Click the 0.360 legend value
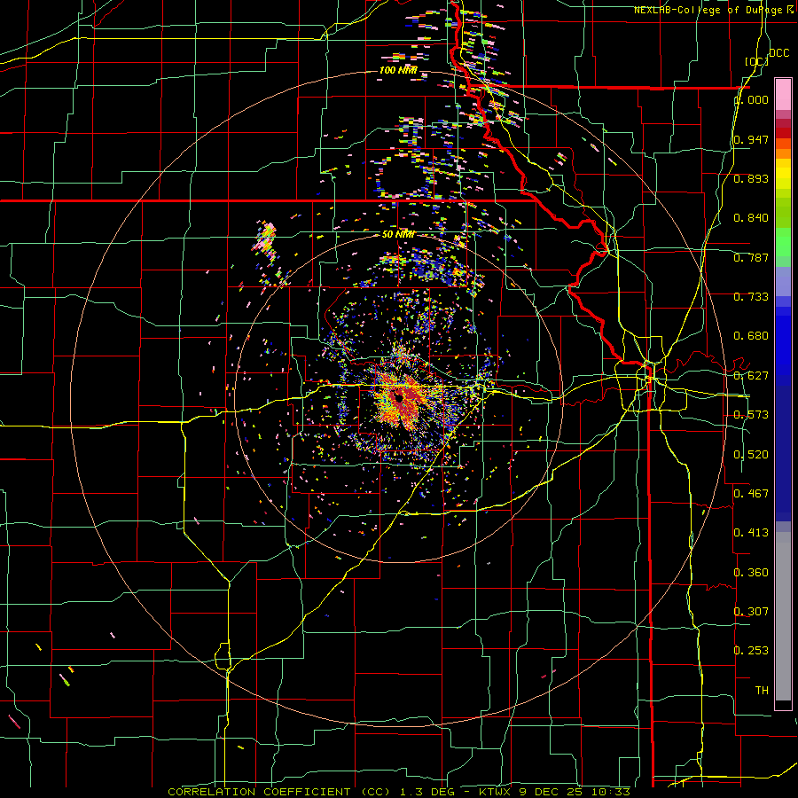 751,573
